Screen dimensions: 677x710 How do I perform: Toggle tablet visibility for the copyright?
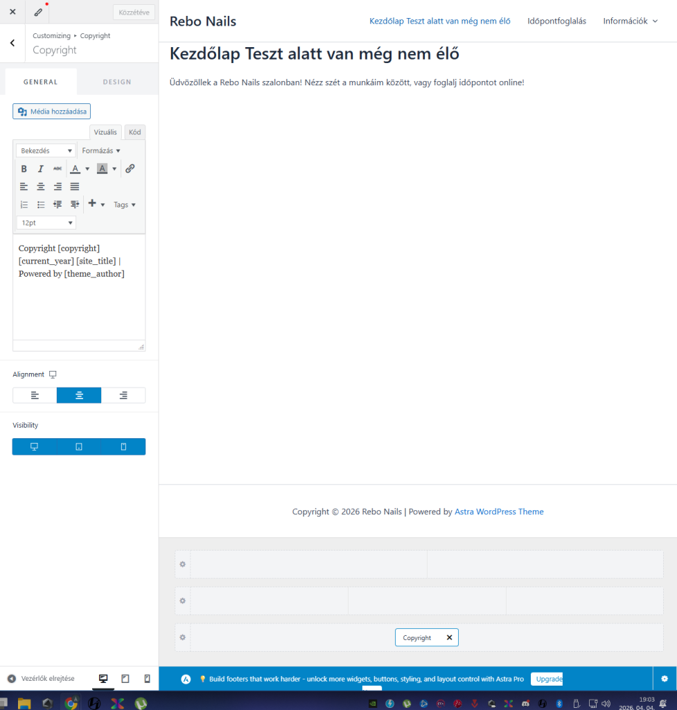[x=79, y=447]
